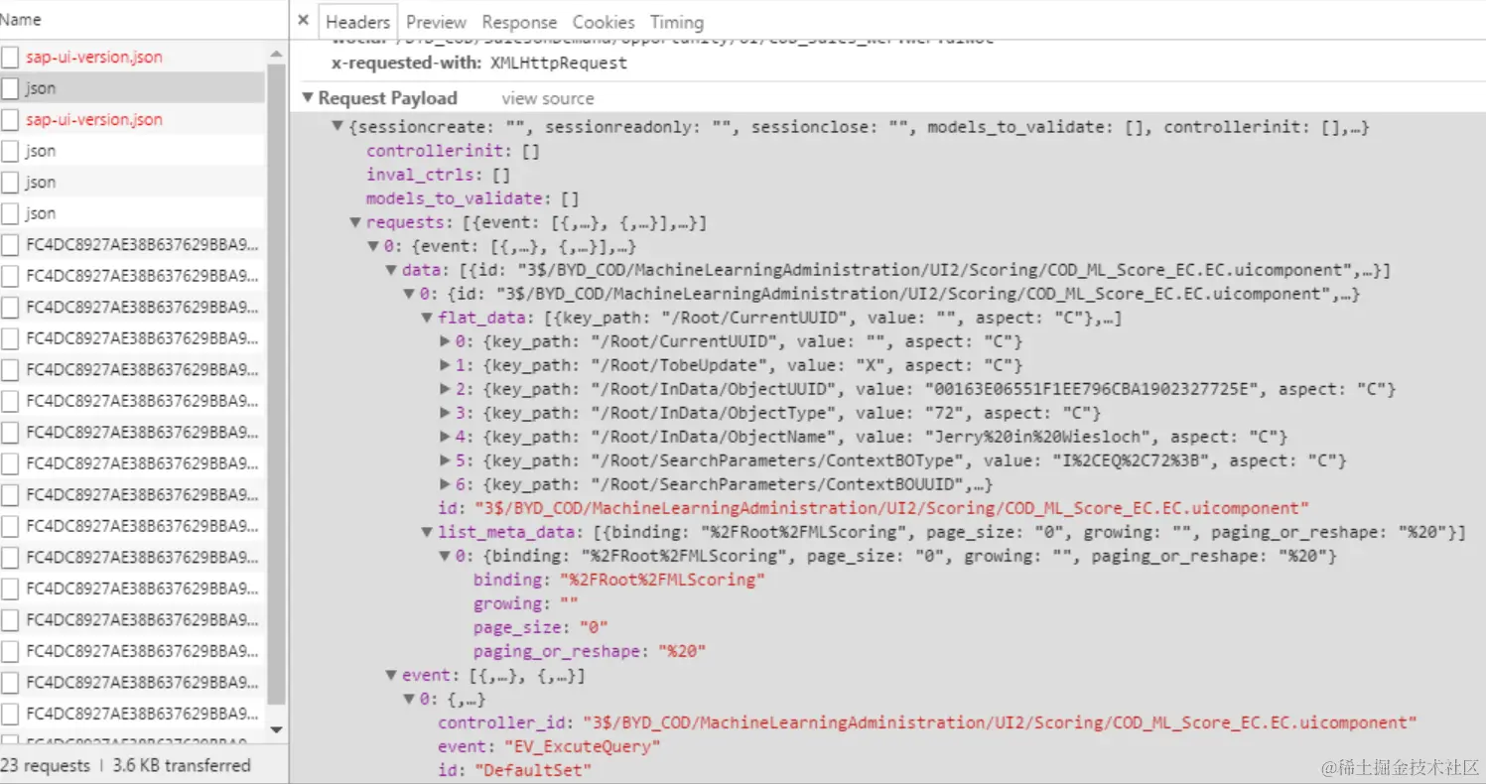
Task: Click the controller_id property line
Action: (x=927, y=722)
